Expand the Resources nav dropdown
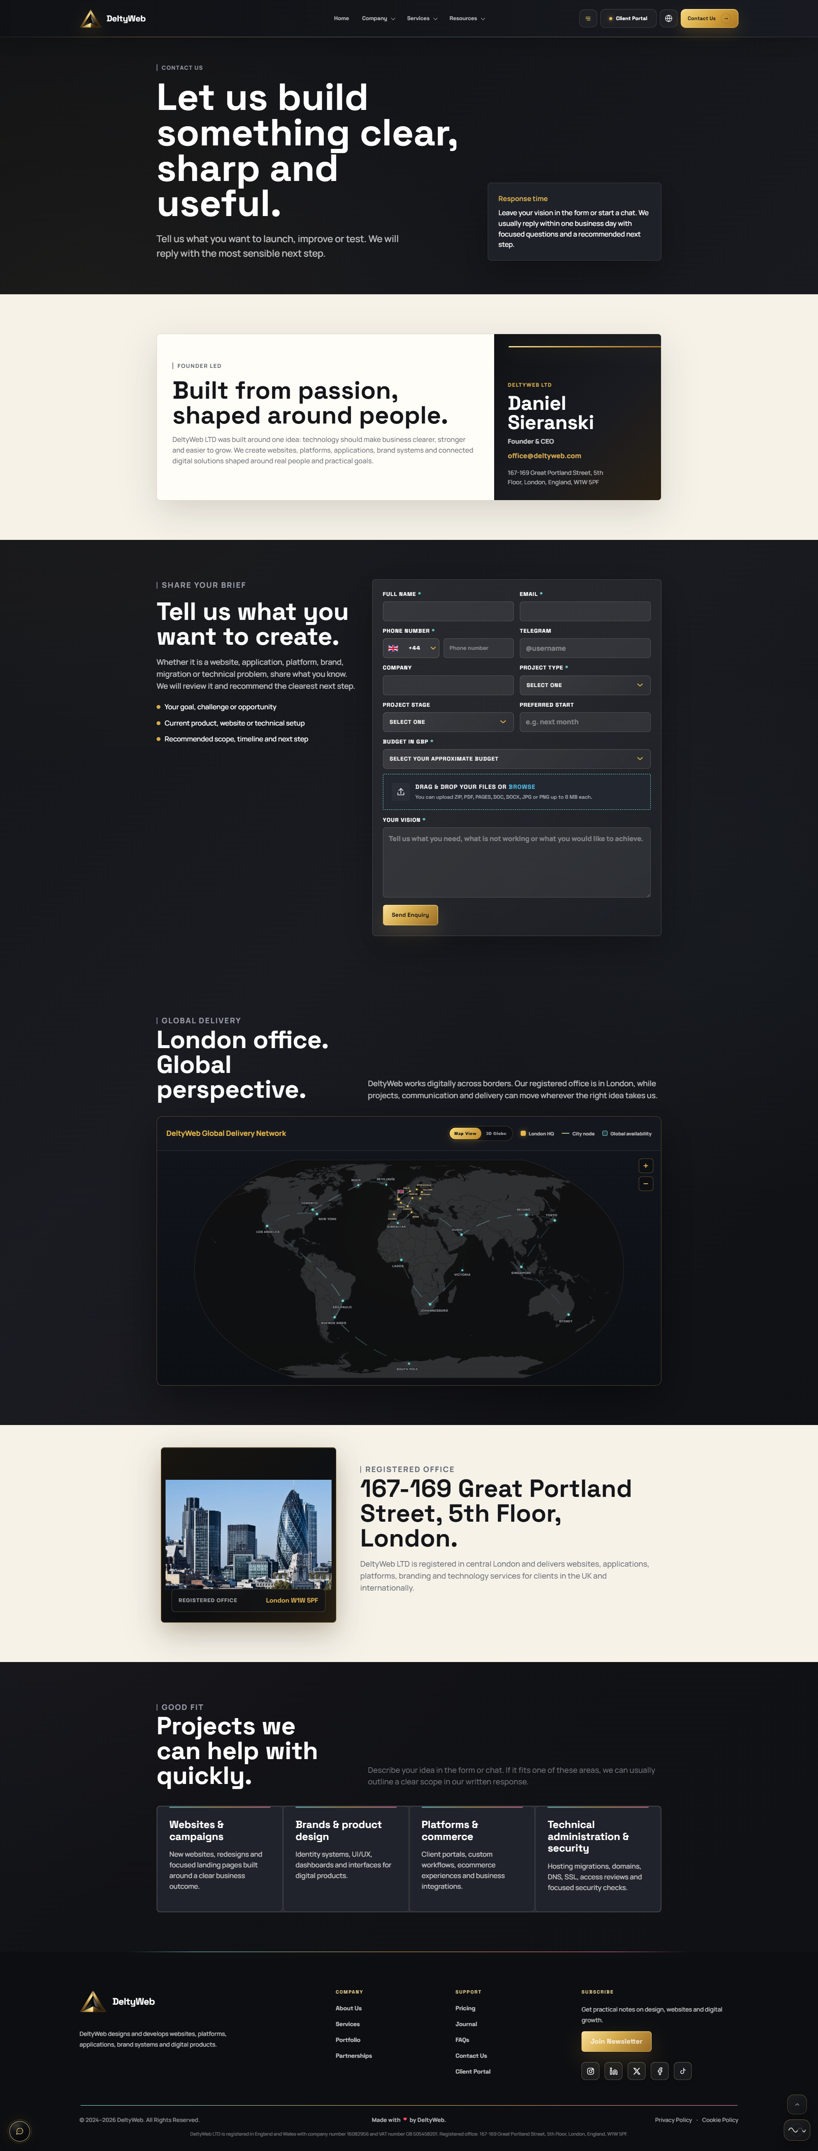This screenshot has width=818, height=2151. [x=467, y=18]
